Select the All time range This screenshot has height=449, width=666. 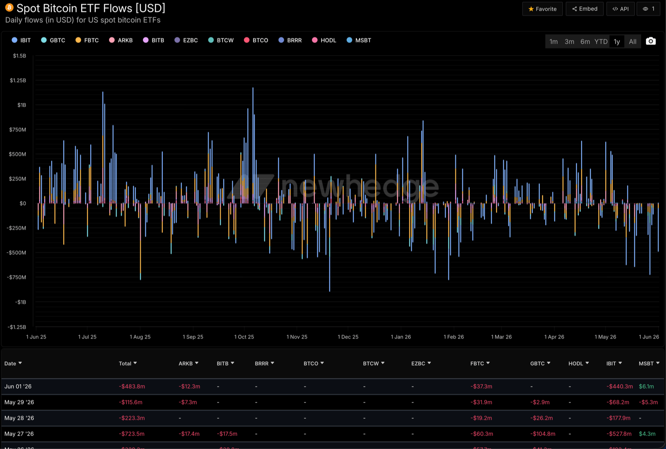click(x=633, y=42)
